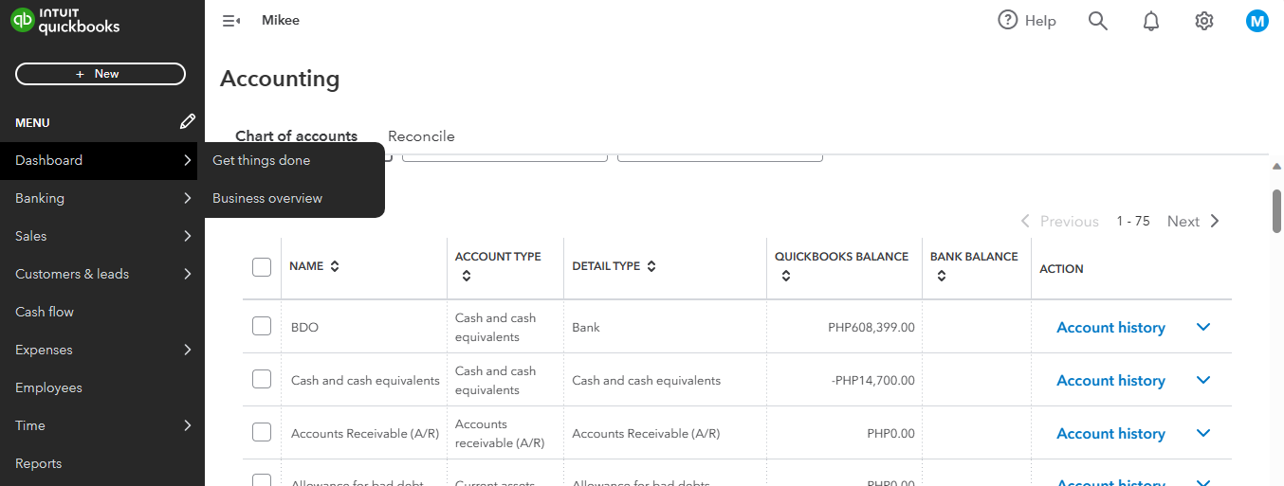Open the Help circle icon
The width and height of the screenshot is (1284, 486).
pos(1008,20)
